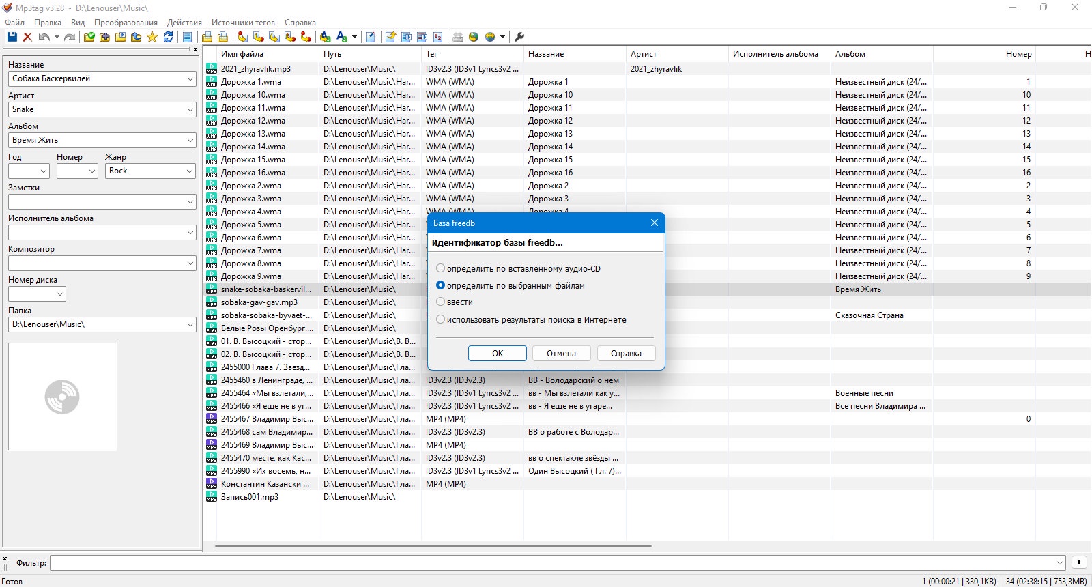
Task: Click the Export icon with yellow arrow
Action: (390, 37)
